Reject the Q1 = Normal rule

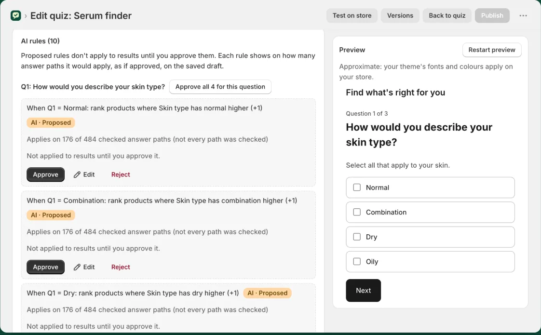point(121,174)
